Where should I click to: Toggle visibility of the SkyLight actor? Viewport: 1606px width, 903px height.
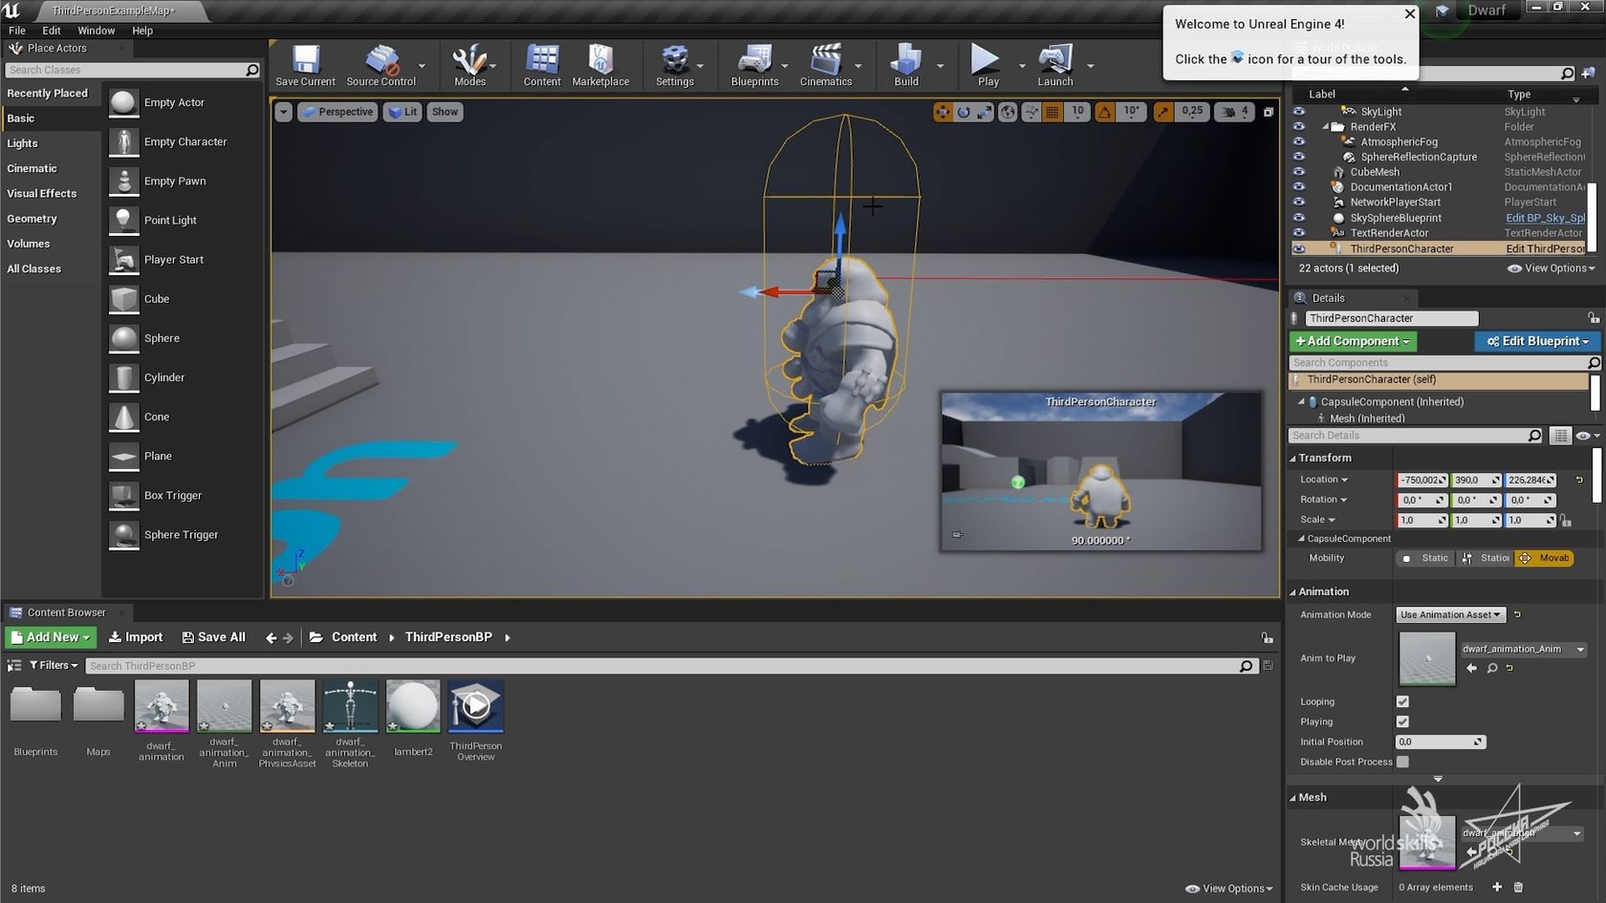(1299, 112)
